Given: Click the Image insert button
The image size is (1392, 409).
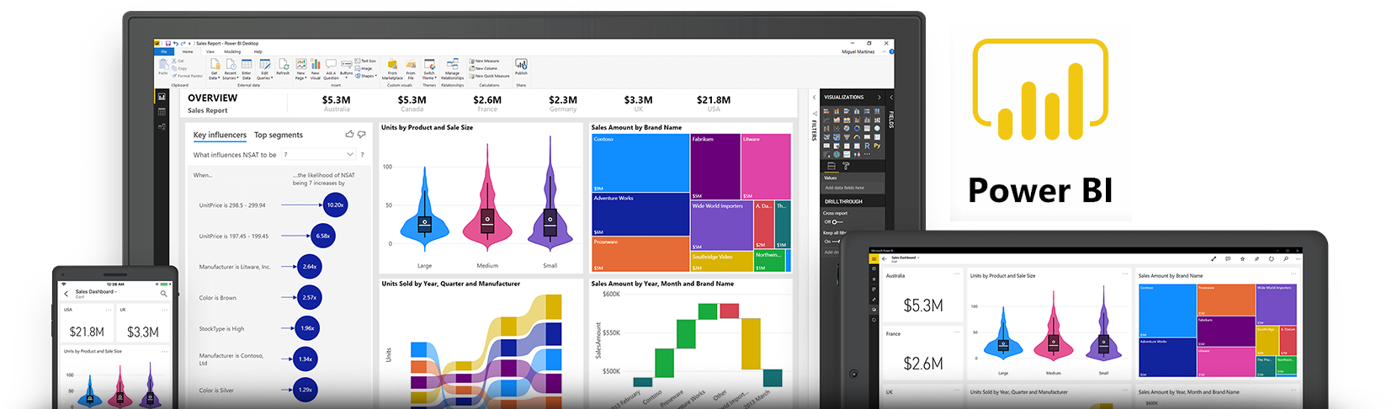Looking at the screenshot, I should [x=364, y=68].
